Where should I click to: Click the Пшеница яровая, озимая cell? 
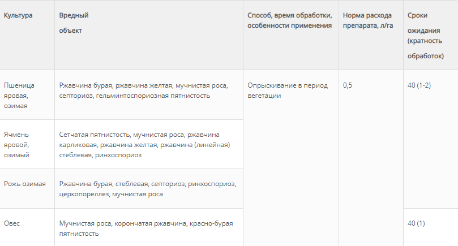coord(19,95)
